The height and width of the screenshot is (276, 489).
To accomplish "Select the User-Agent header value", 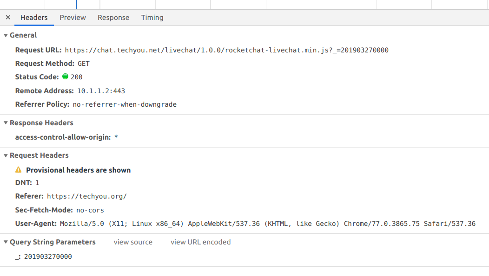I will pyautogui.click(x=267, y=223).
